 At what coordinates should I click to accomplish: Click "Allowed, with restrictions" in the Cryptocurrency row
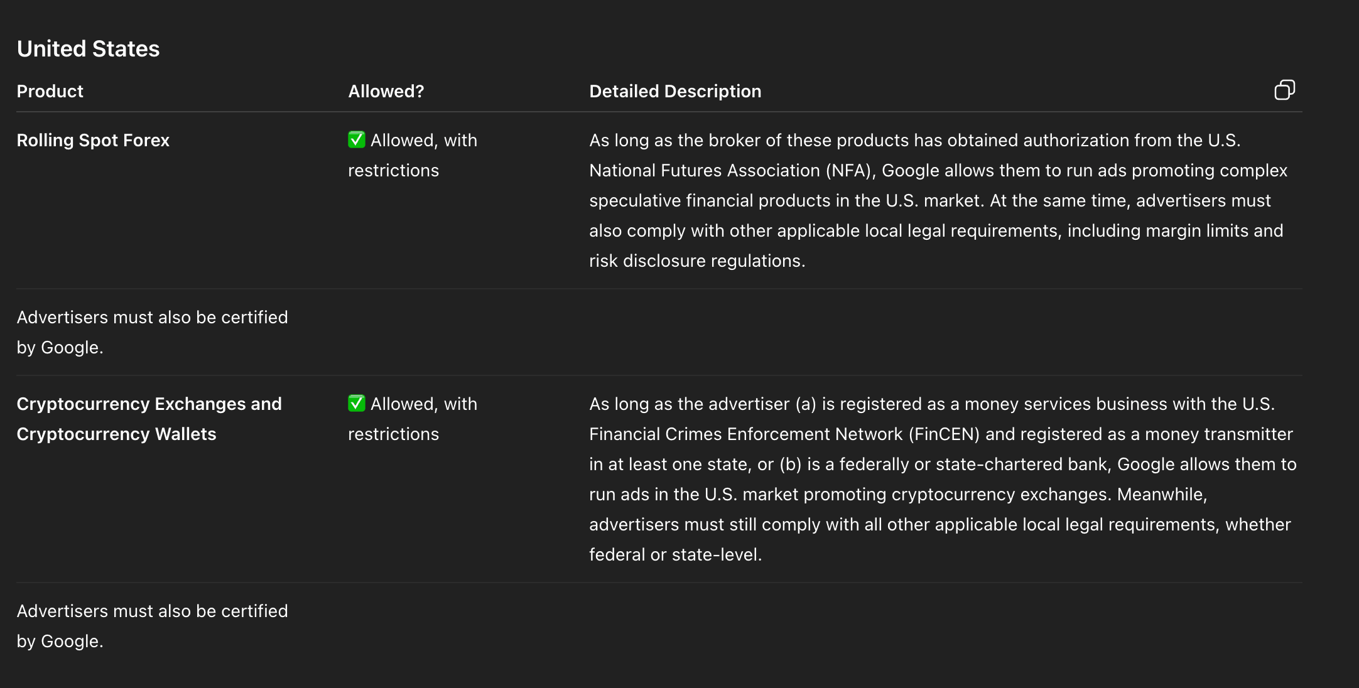412,419
